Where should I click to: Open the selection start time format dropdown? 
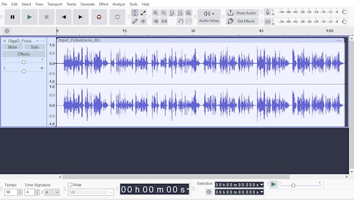tap(262, 185)
